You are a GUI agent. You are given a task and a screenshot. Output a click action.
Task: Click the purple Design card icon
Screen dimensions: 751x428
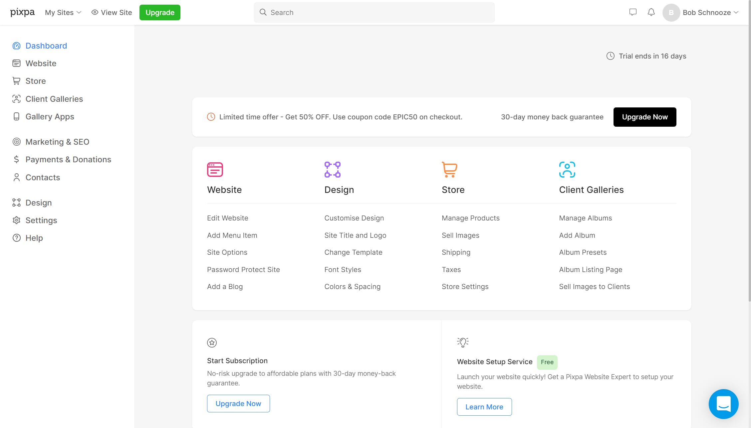click(333, 170)
